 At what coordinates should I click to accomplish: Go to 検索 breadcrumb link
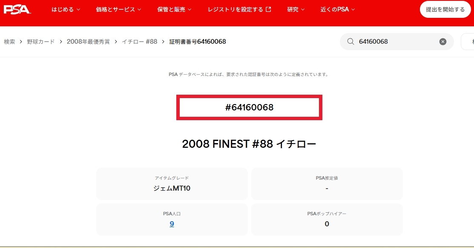tap(9, 42)
